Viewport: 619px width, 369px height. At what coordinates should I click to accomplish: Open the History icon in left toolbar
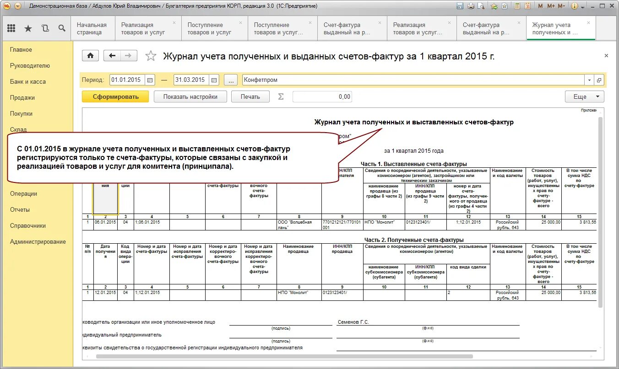coord(45,28)
